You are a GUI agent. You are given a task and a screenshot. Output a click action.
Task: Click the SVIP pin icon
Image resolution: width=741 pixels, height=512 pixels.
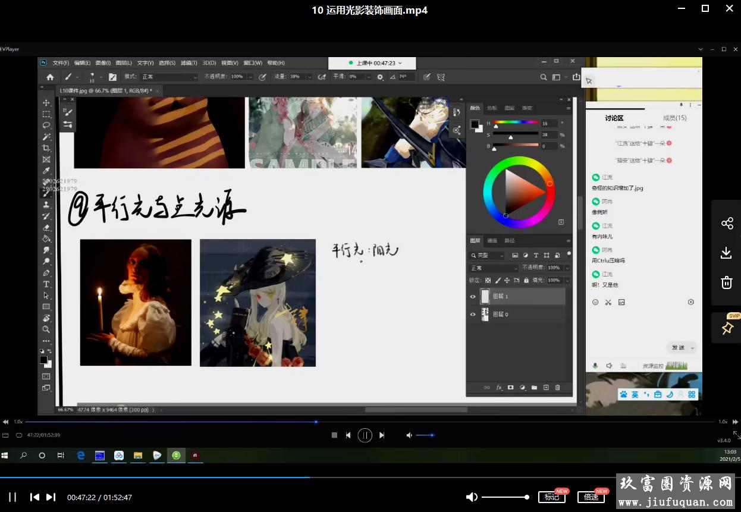click(727, 328)
